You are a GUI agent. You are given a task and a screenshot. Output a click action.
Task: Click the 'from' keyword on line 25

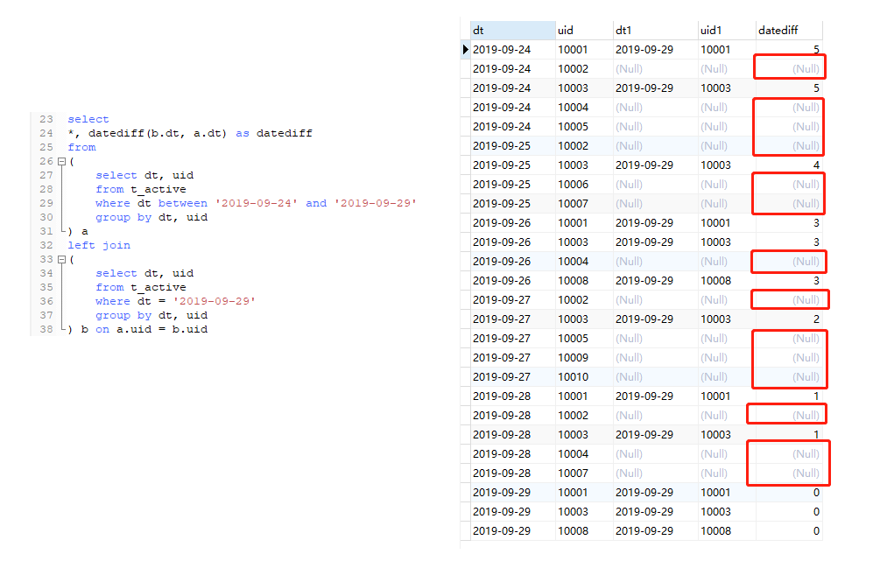coord(81,147)
